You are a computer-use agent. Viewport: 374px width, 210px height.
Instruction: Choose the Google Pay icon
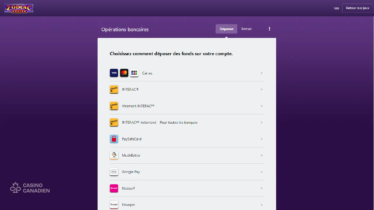(114, 172)
